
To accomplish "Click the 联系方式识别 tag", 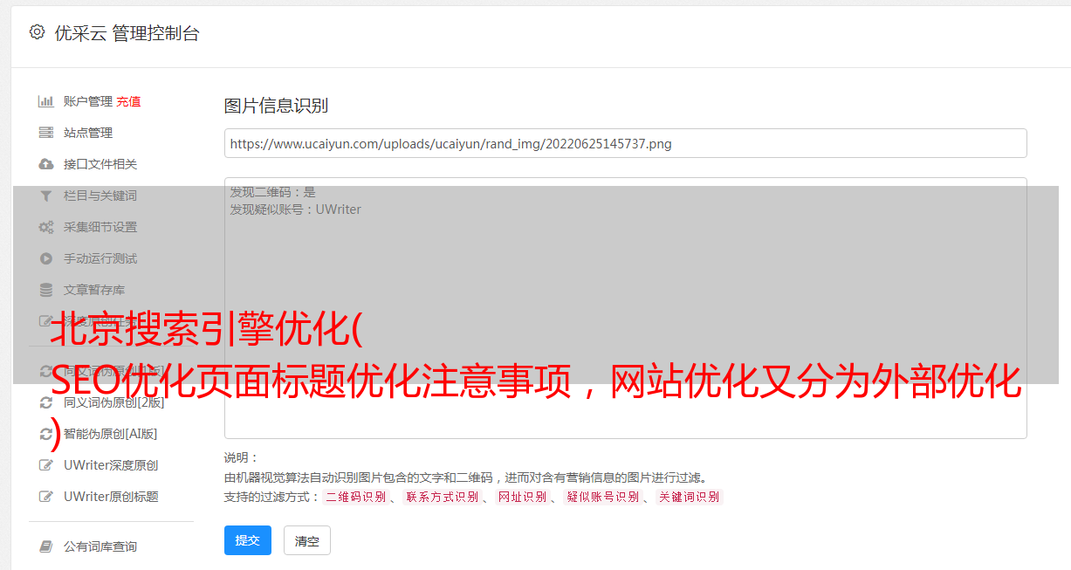I will pos(443,497).
